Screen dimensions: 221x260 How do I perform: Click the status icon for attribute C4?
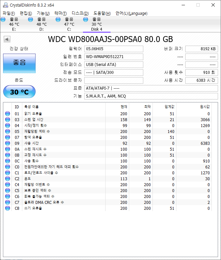coord(8,184)
